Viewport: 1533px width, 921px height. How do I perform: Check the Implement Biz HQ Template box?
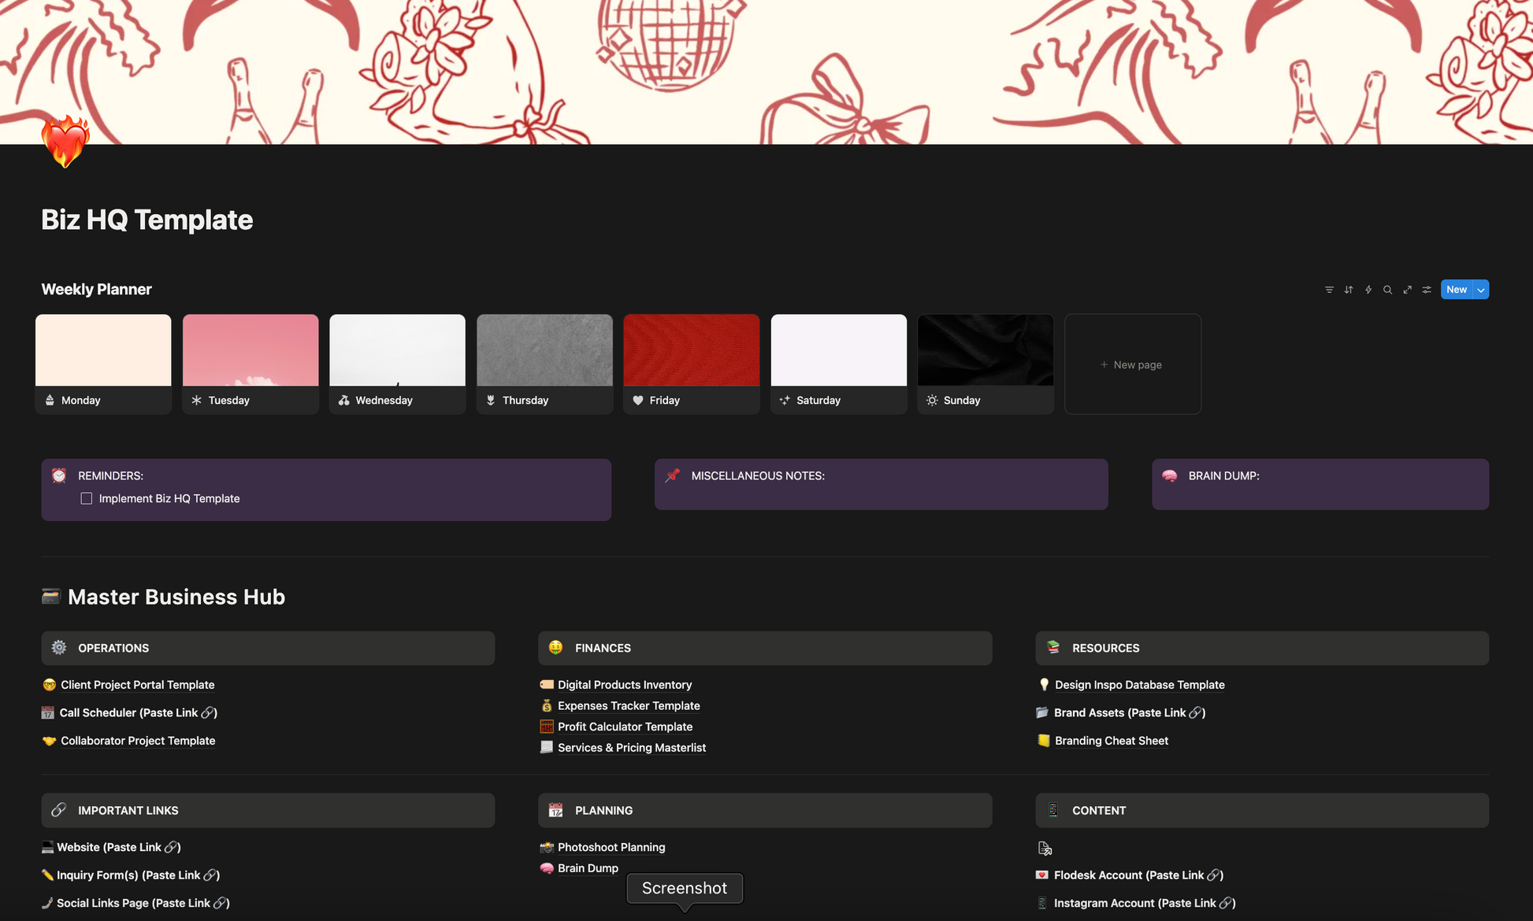(x=87, y=498)
